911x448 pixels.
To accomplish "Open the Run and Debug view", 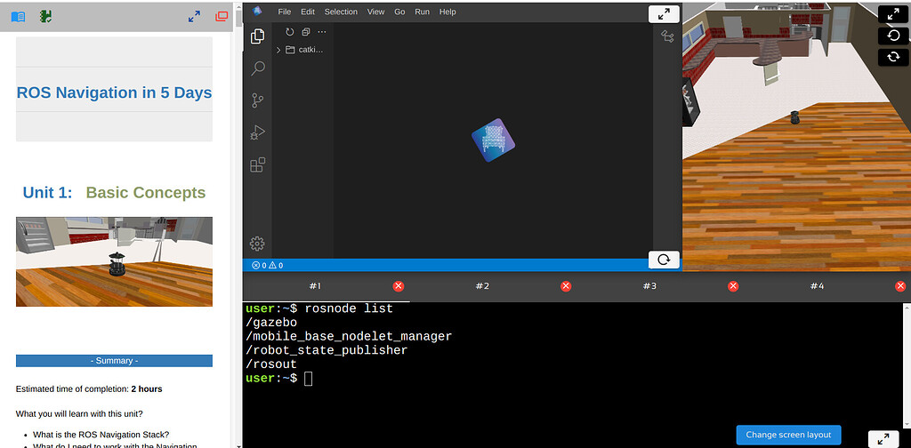I will click(257, 132).
